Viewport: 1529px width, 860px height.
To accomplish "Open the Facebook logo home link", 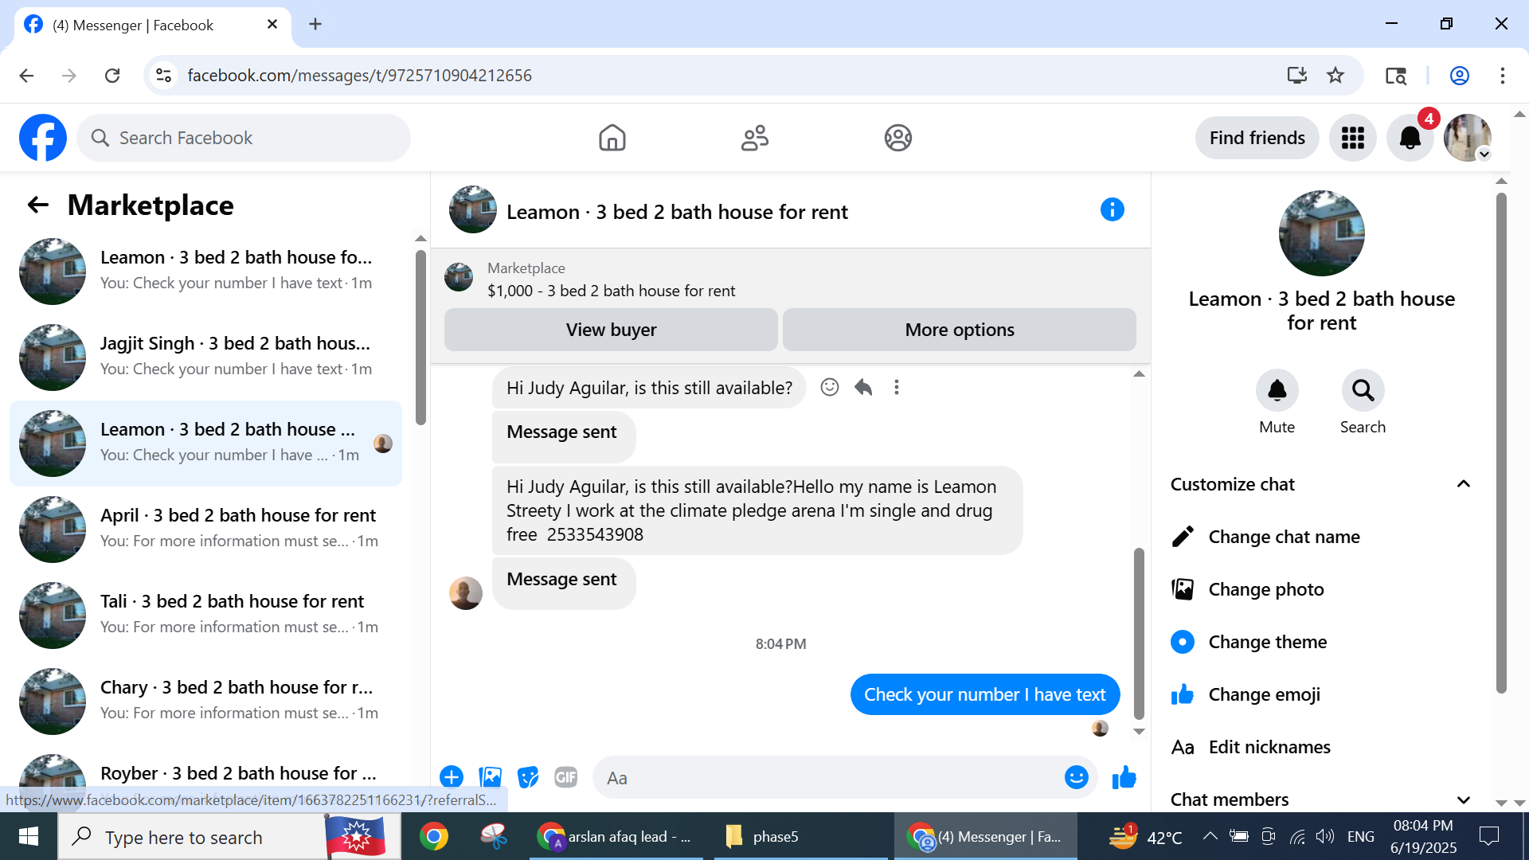I will pyautogui.click(x=43, y=138).
